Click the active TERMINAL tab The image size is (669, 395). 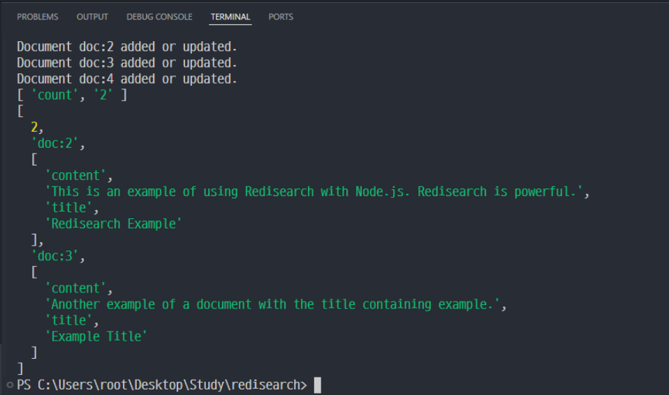(x=230, y=17)
